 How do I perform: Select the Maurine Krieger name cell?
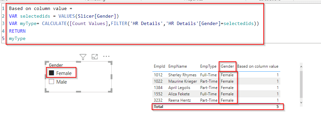[x=183, y=81]
